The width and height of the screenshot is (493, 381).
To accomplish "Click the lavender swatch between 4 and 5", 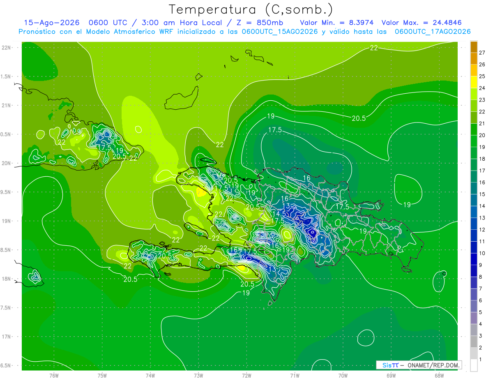I will pyautogui.click(x=474, y=318).
